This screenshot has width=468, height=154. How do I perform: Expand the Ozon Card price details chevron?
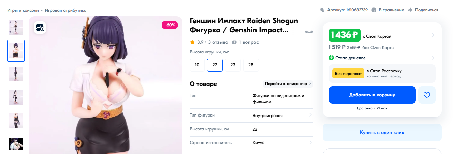[x=433, y=35]
